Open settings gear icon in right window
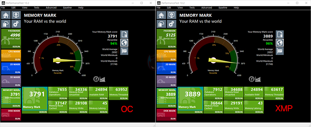 tap(171, 24)
